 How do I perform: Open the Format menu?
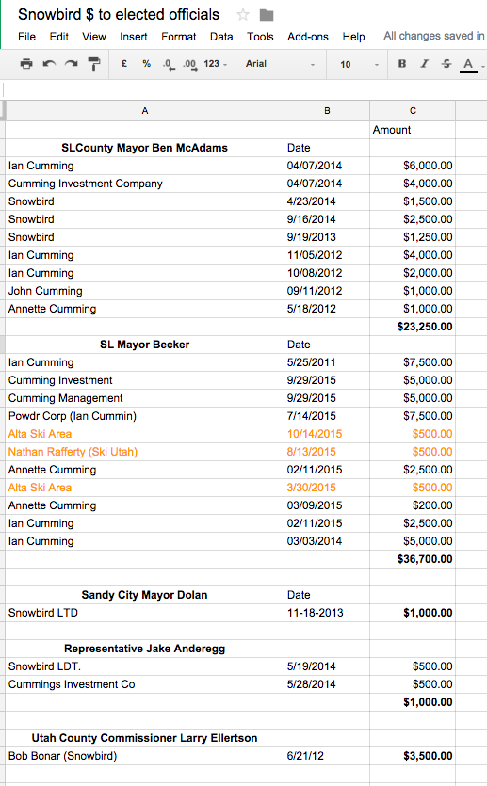179,37
